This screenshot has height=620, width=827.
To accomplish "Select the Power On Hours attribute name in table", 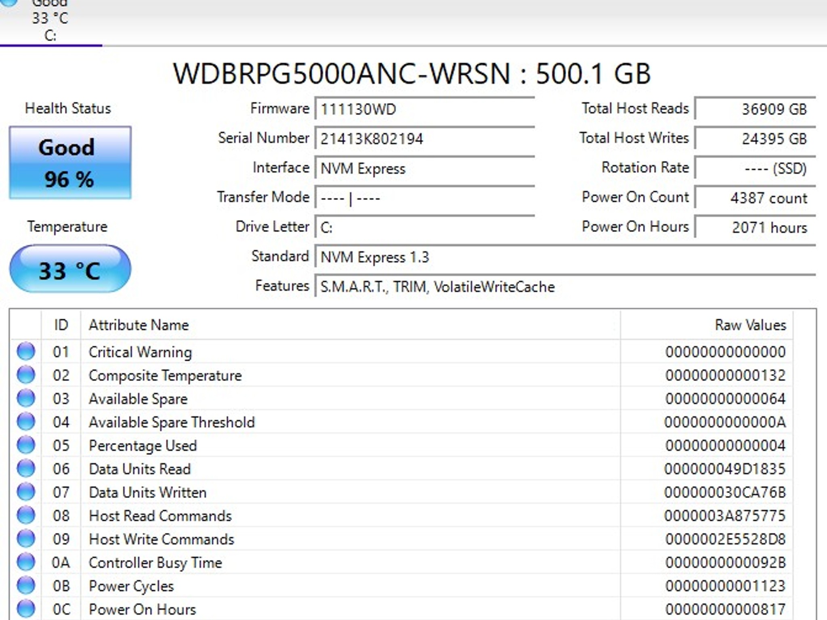I will click(x=142, y=610).
